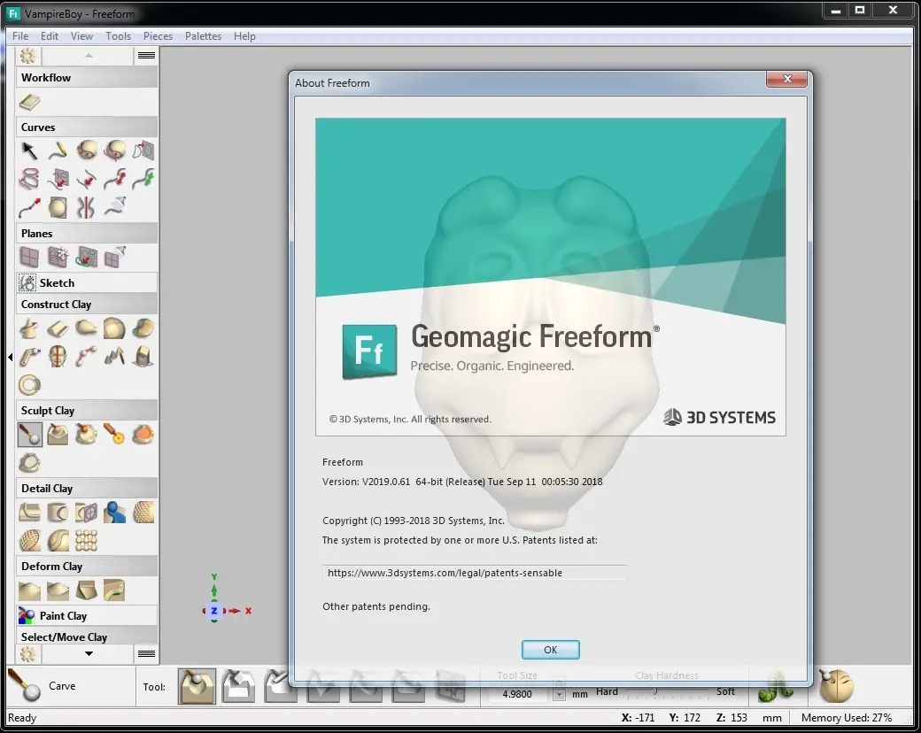Collapse the Curves section header
The height and width of the screenshot is (733, 921).
pos(87,127)
